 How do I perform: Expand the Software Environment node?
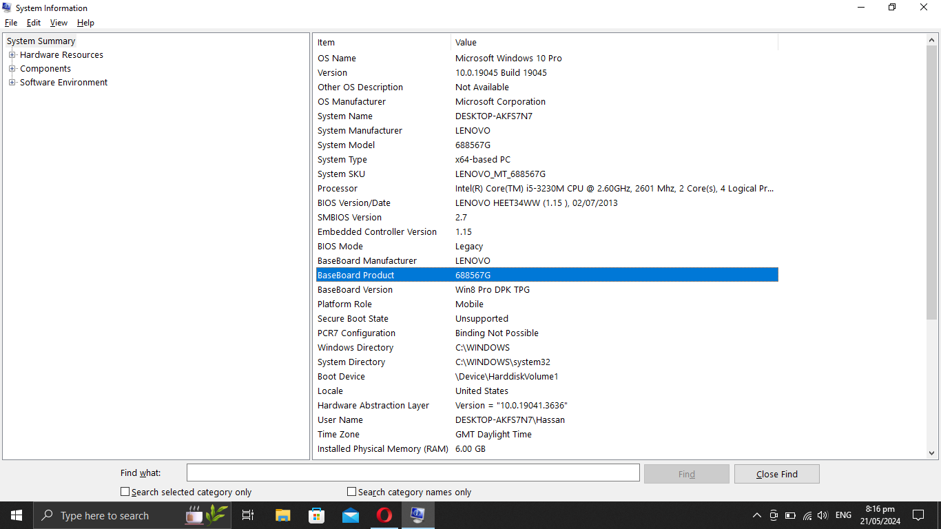click(x=12, y=83)
